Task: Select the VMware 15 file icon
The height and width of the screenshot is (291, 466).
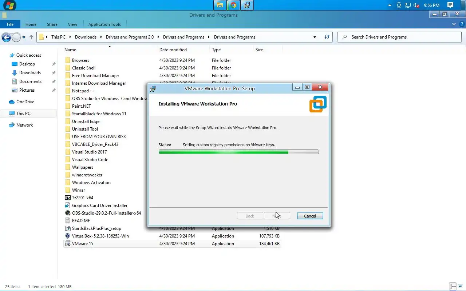Action: click(x=68, y=244)
